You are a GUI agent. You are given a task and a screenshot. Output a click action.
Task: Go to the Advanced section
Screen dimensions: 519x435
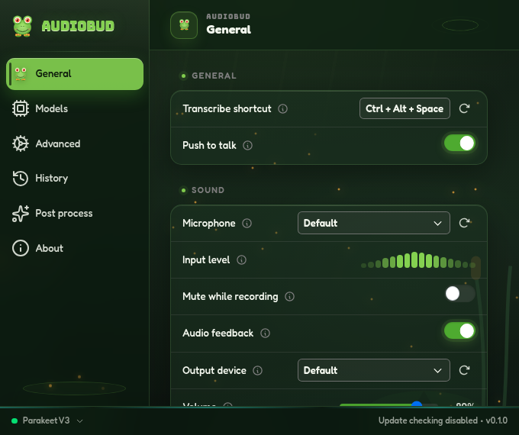[x=75, y=143]
